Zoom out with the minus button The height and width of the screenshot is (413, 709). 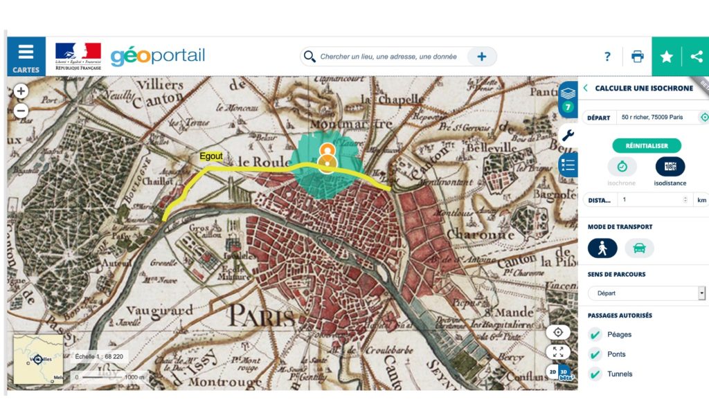pos(21,111)
